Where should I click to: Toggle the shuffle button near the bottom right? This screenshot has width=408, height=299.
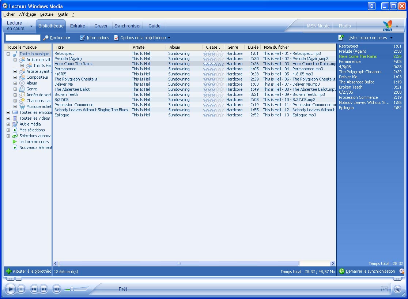click(384, 289)
